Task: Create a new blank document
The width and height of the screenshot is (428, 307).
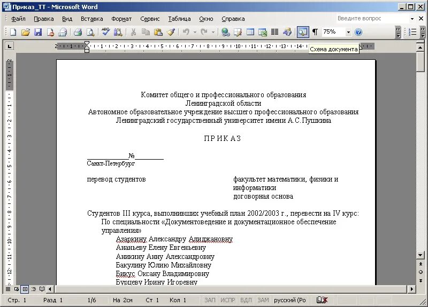Action: click(13, 32)
